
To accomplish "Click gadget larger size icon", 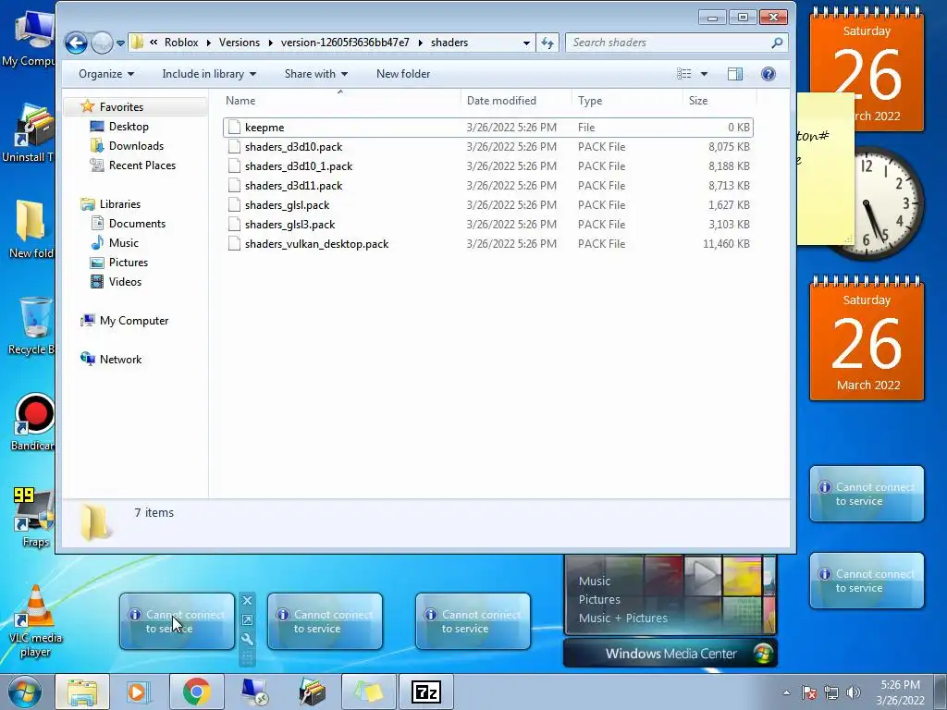I will click(x=247, y=620).
